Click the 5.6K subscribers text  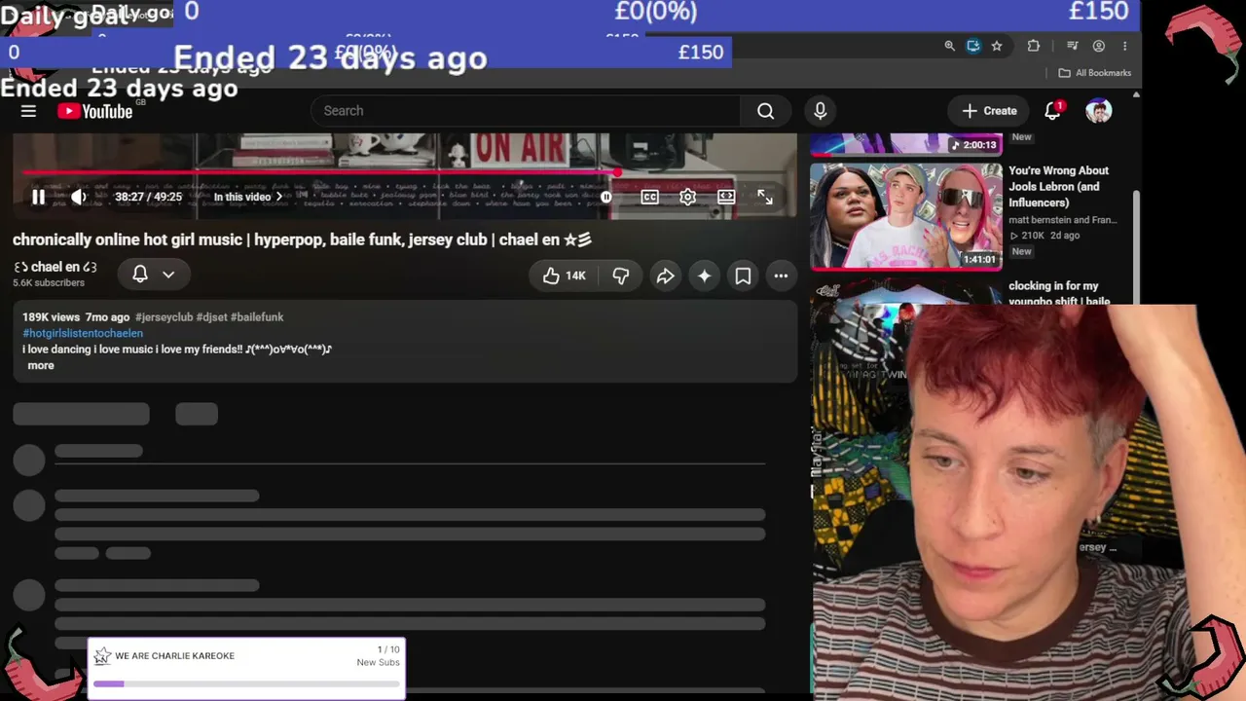tap(49, 283)
